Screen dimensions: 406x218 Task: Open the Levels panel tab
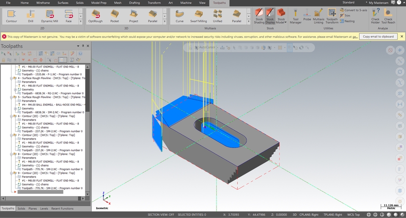click(44, 208)
